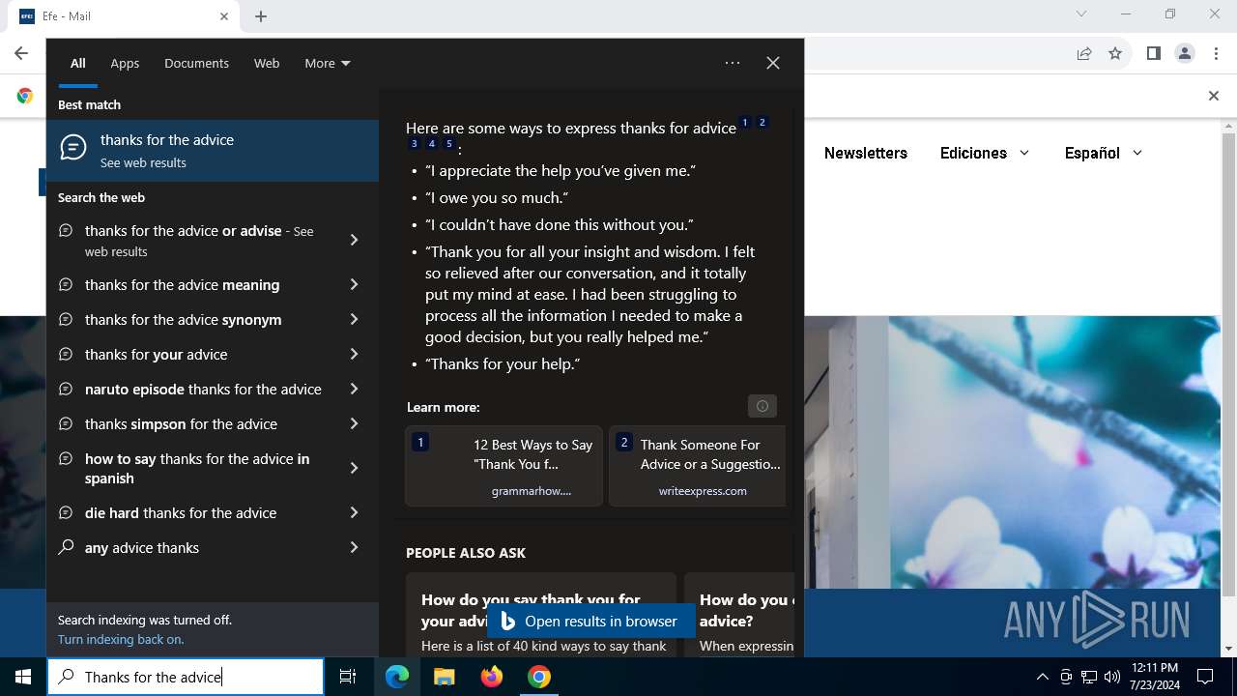The image size is (1237, 696).
Task: Open the Chrome profile avatar
Action: click(x=1184, y=53)
